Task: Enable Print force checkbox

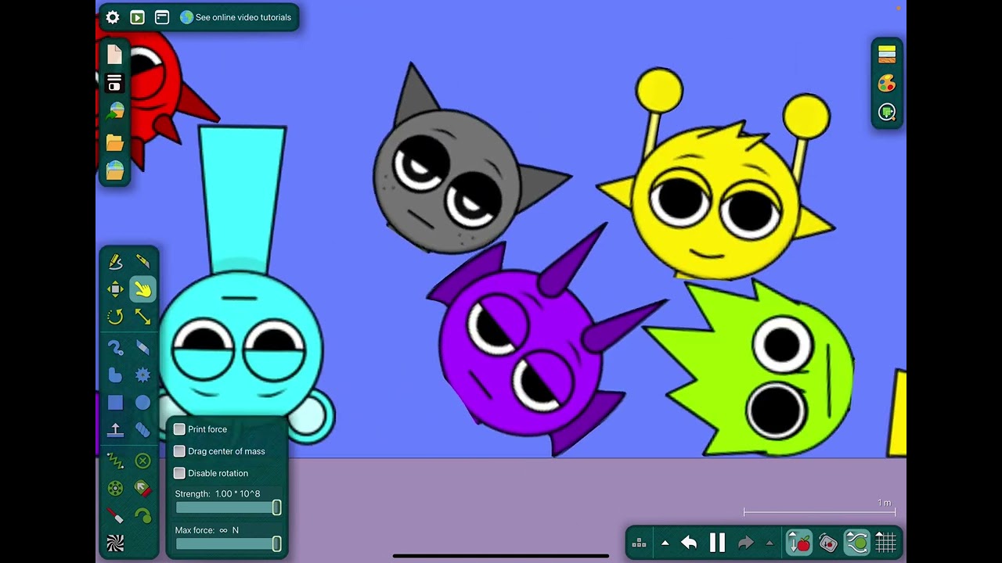Action: tap(179, 429)
